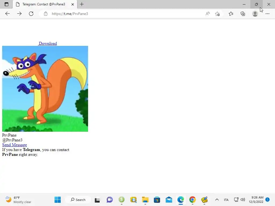Open the green dollar-sign taskbar app
This screenshot has height=206, width=275.
pos(122,200)
